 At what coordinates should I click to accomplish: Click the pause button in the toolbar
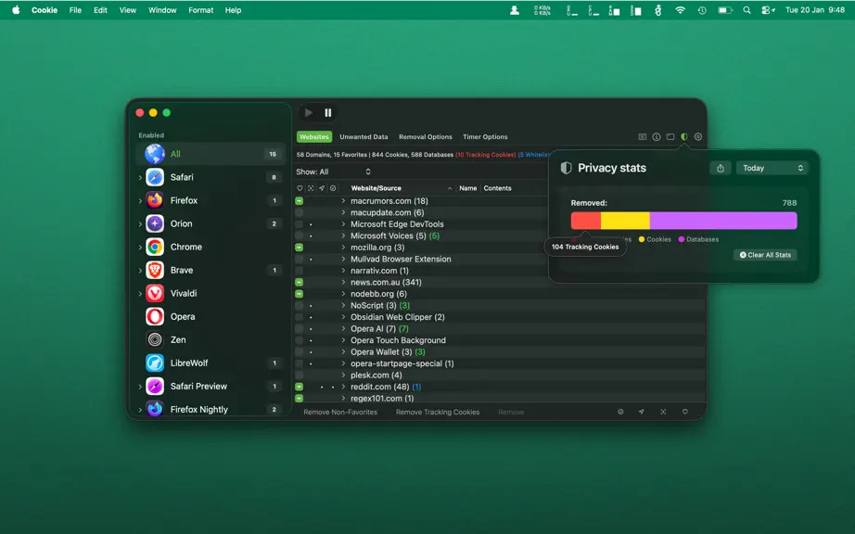point(327,113)
